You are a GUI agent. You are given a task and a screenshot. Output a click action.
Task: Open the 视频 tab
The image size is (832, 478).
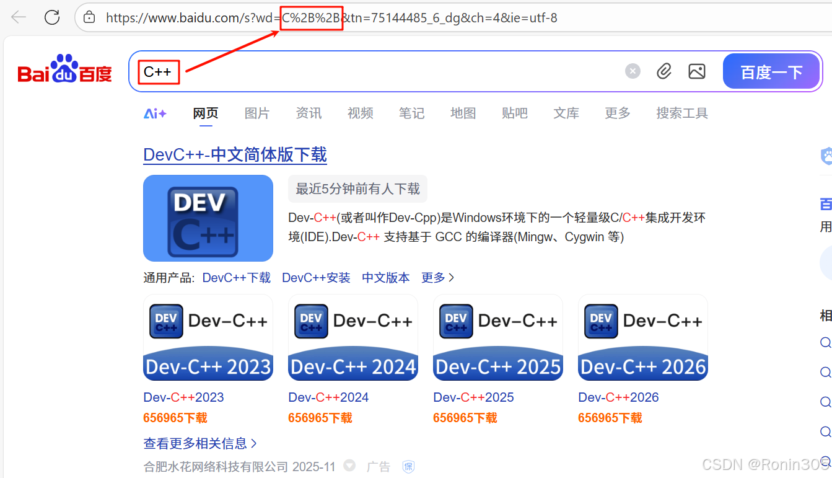point(360,113)
